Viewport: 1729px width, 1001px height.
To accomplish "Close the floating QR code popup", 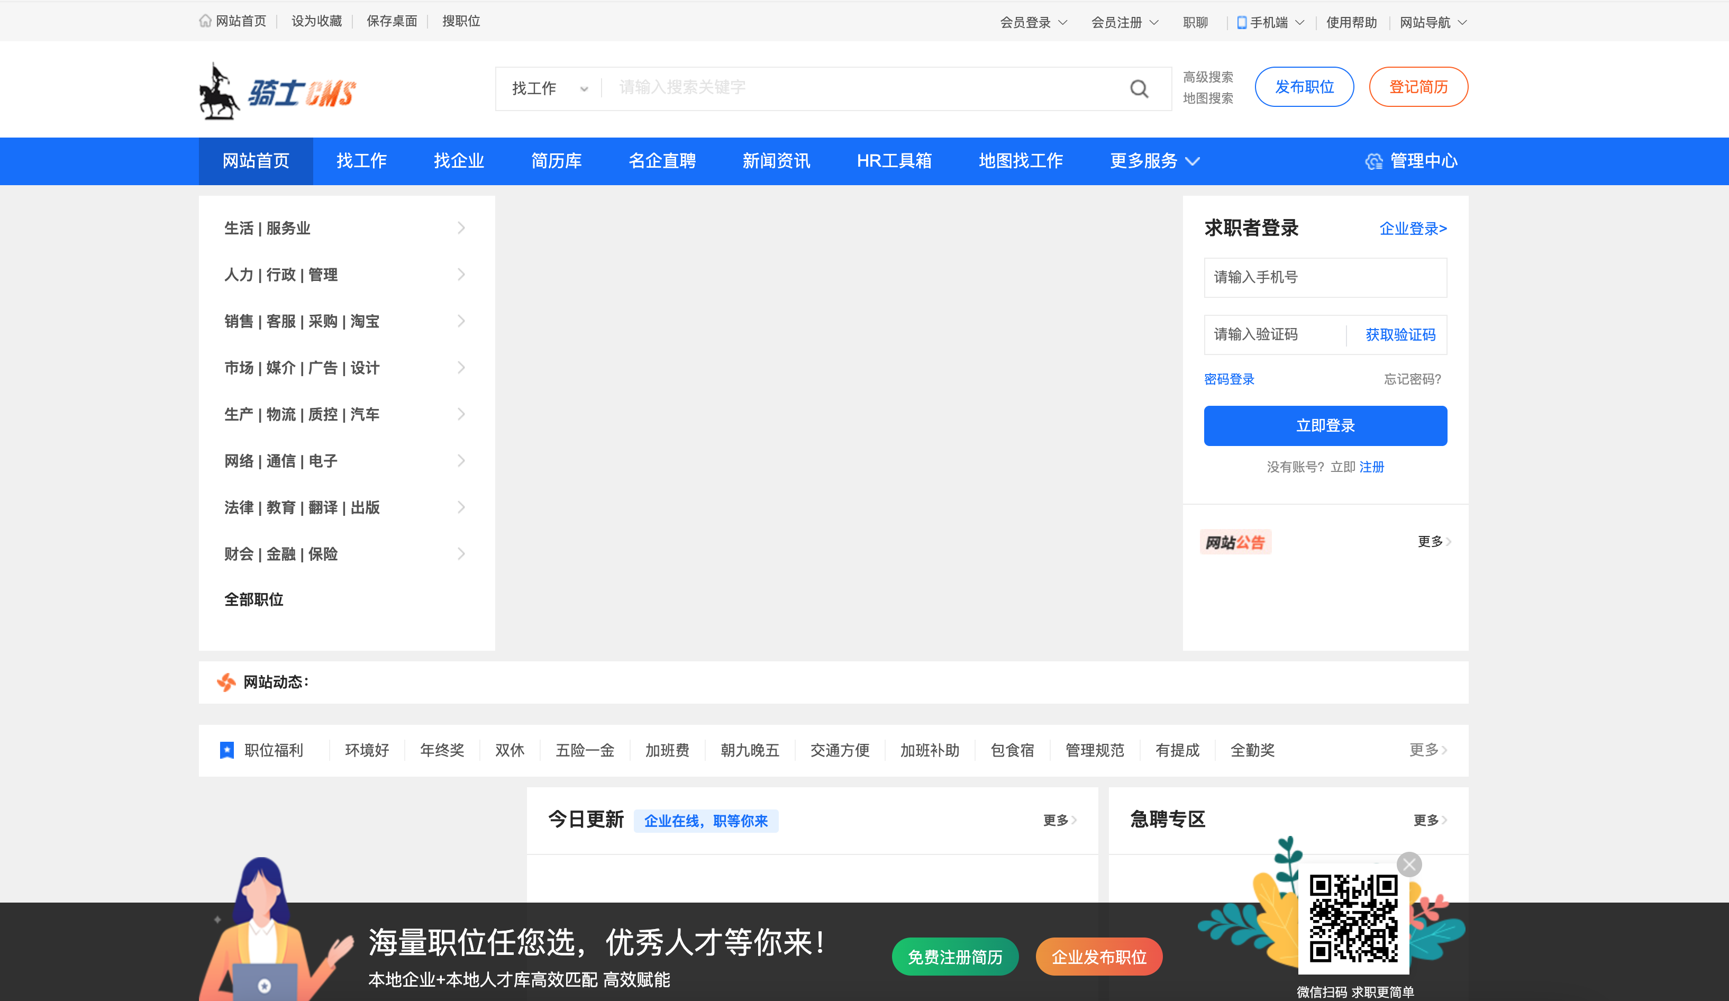I will 1409,865.
